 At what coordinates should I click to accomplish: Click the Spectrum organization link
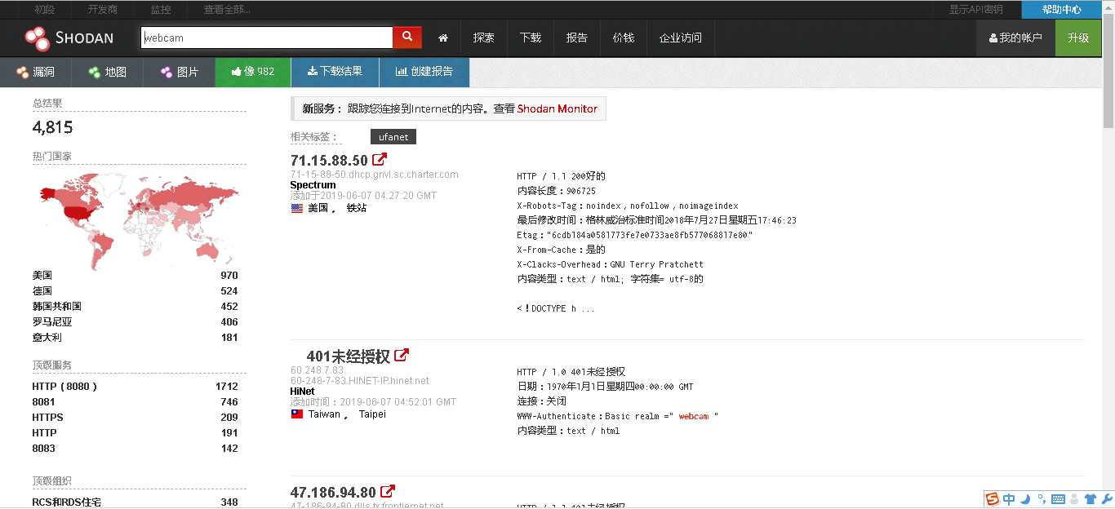pos(313,185)
